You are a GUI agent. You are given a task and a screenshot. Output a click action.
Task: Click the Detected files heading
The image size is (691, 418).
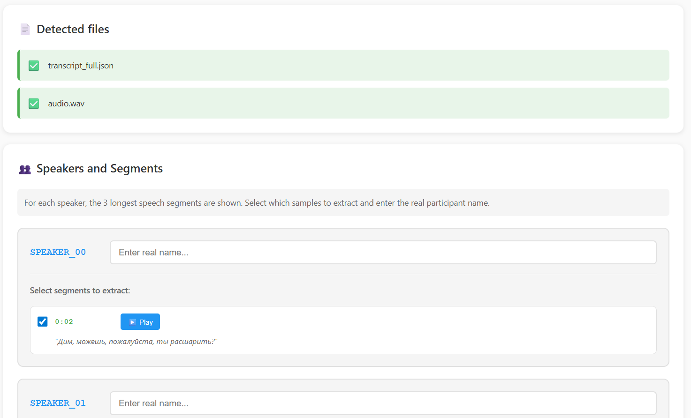(x=73, y=30)
